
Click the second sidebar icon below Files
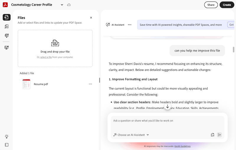(6, 27)
